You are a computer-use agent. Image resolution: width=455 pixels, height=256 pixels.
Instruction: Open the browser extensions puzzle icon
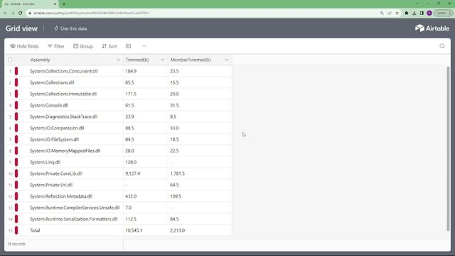click(407, 13)
